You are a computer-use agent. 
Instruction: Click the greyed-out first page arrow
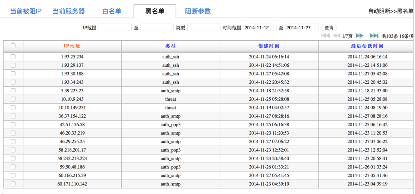point(325,36)
